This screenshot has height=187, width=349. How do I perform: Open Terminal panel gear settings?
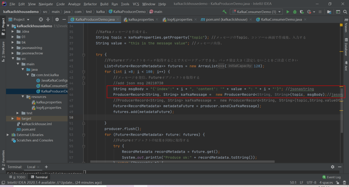[x=333, y=167]
